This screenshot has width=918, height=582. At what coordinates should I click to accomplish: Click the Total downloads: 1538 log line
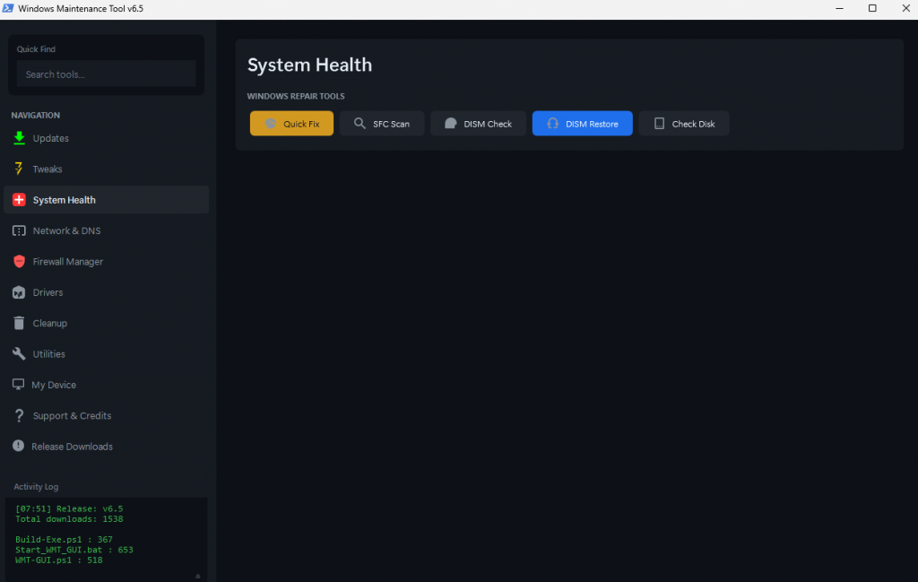tap(69, 518)
